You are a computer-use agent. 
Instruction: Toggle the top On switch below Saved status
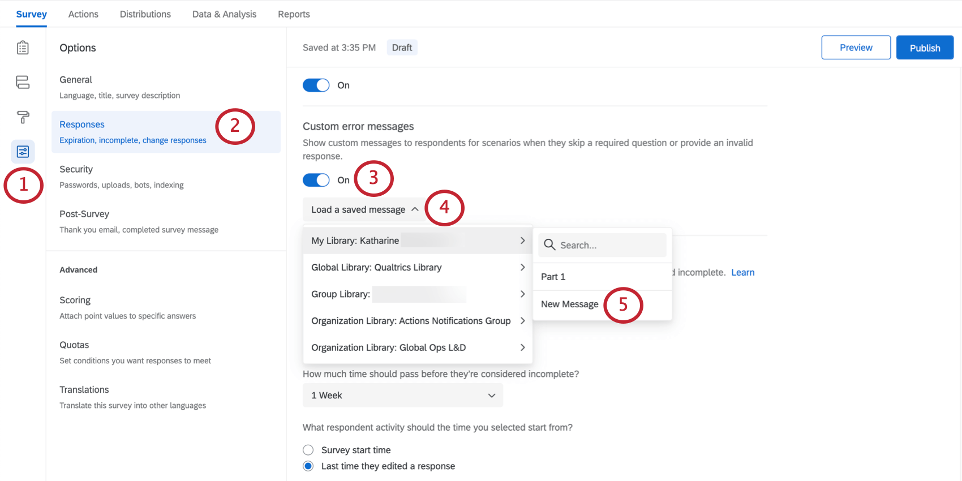316,85
